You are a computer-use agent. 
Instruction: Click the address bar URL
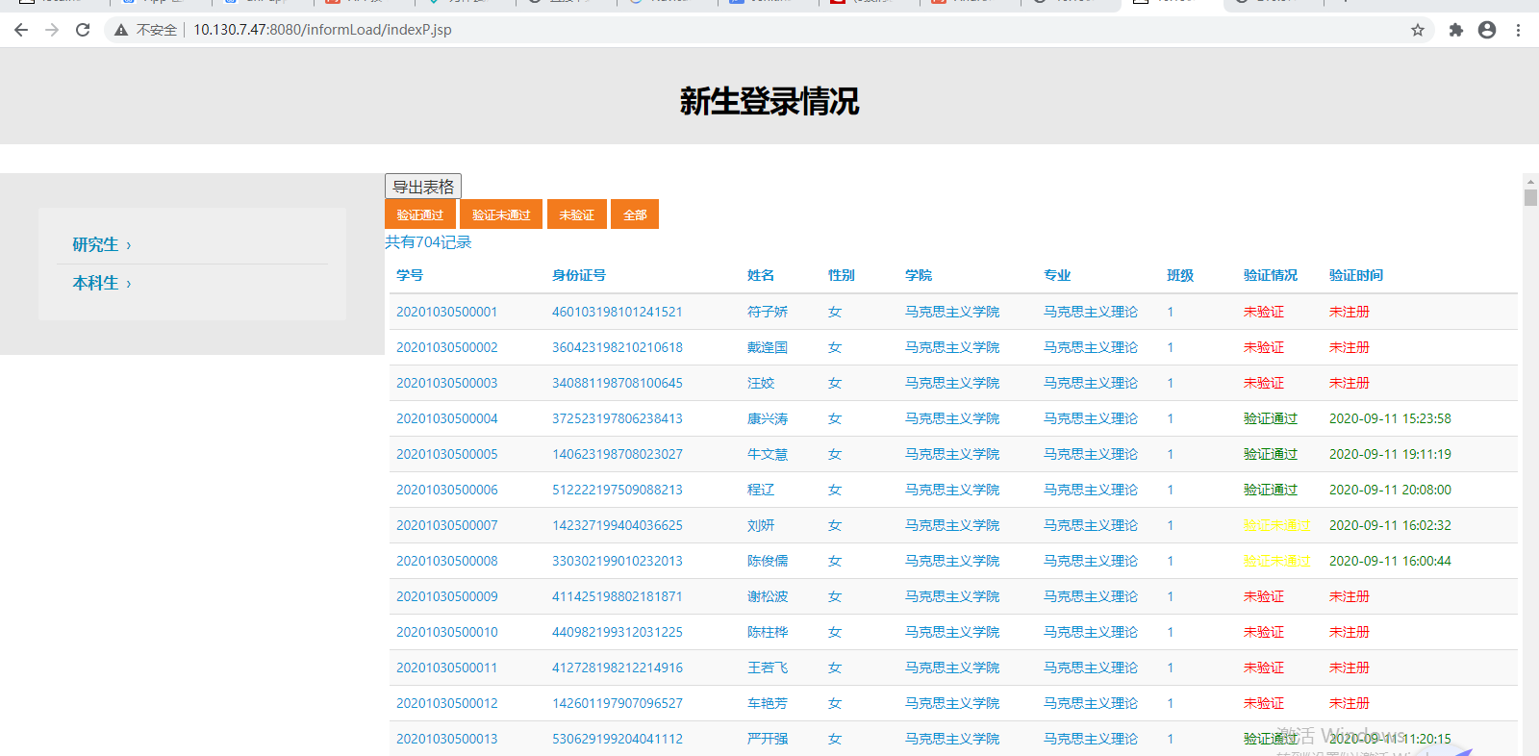(x=322, y=30)
